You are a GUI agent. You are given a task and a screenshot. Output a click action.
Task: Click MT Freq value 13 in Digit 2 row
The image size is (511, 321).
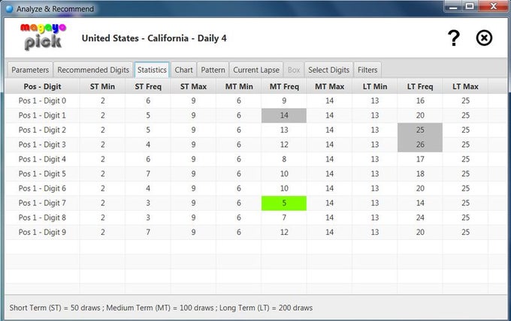[284, 130]
